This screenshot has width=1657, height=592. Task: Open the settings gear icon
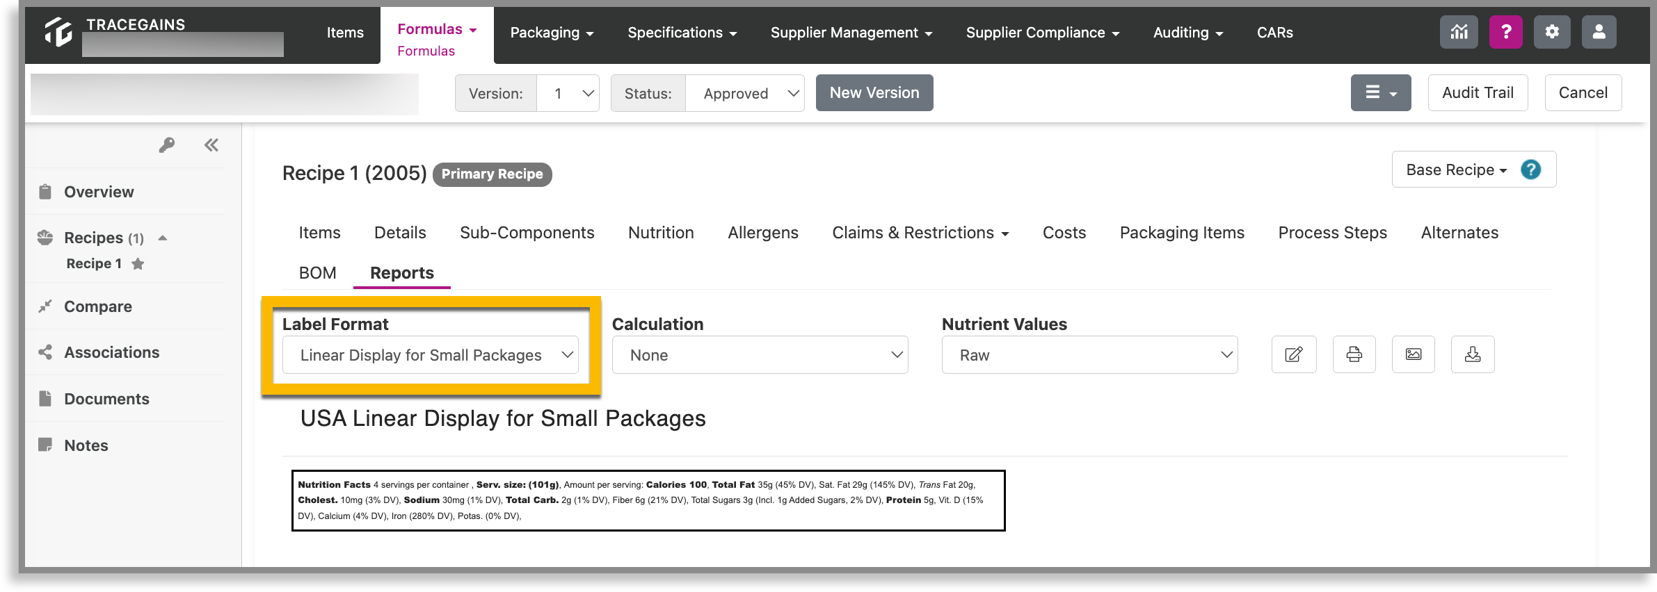pyautogui.click(x=1552, y=32)
